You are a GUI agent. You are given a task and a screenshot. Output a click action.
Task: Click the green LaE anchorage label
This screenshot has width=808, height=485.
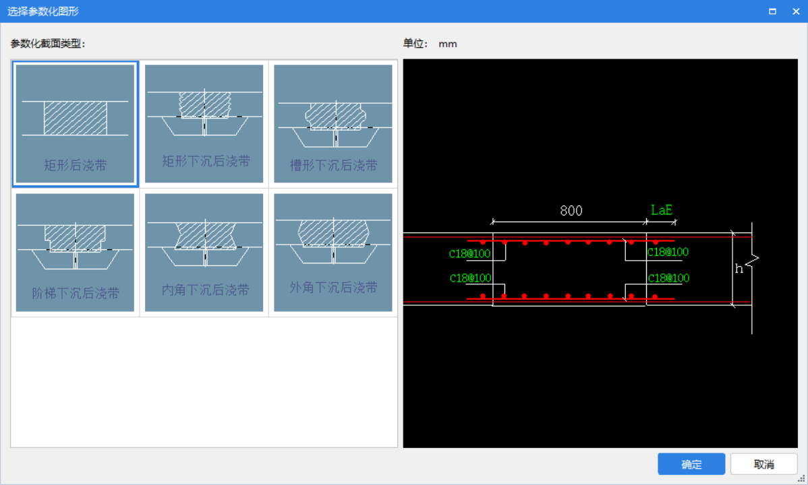(x=662, y=210)
